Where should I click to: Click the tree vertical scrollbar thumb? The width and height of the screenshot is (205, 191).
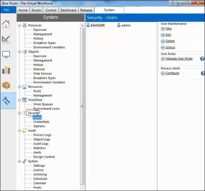[x=82, y=106]
